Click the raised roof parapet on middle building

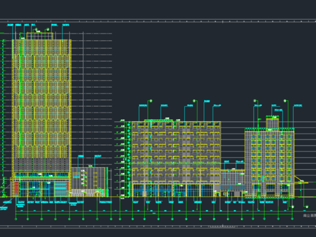click(x=159, y=120)
